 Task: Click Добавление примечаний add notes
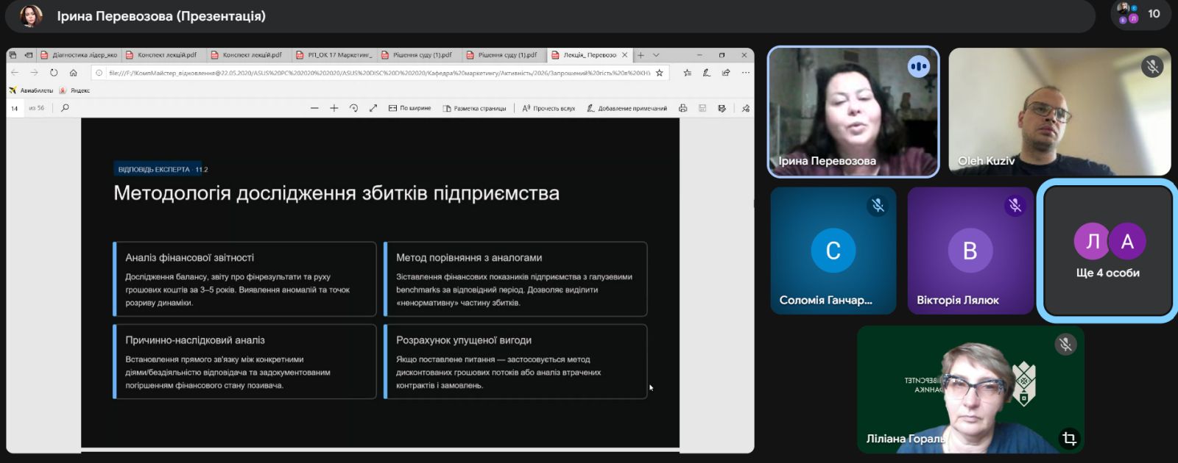click(627, 108)
